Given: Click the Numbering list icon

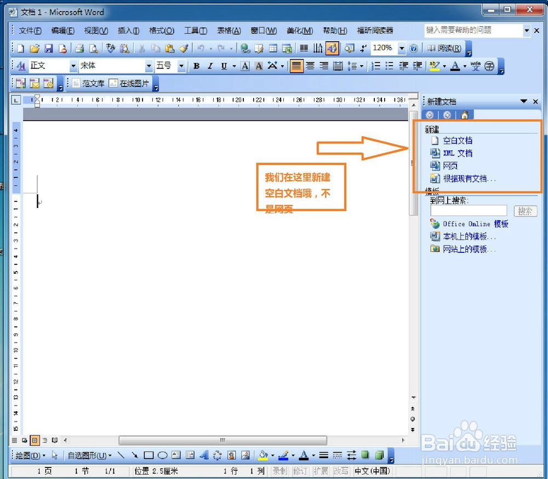Looking at the screenshot, I should coord(376,66).
